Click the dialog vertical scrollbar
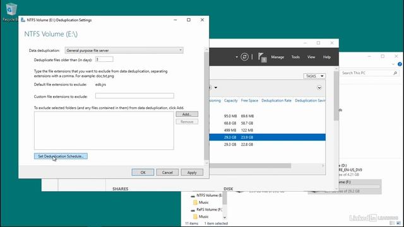 coord(206,106)
